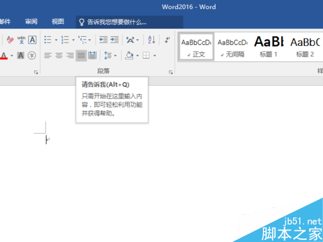Viewport: 323px width, 242px height.
Task: Click the paragraph mark in the document
Action: tap(48, 139)
